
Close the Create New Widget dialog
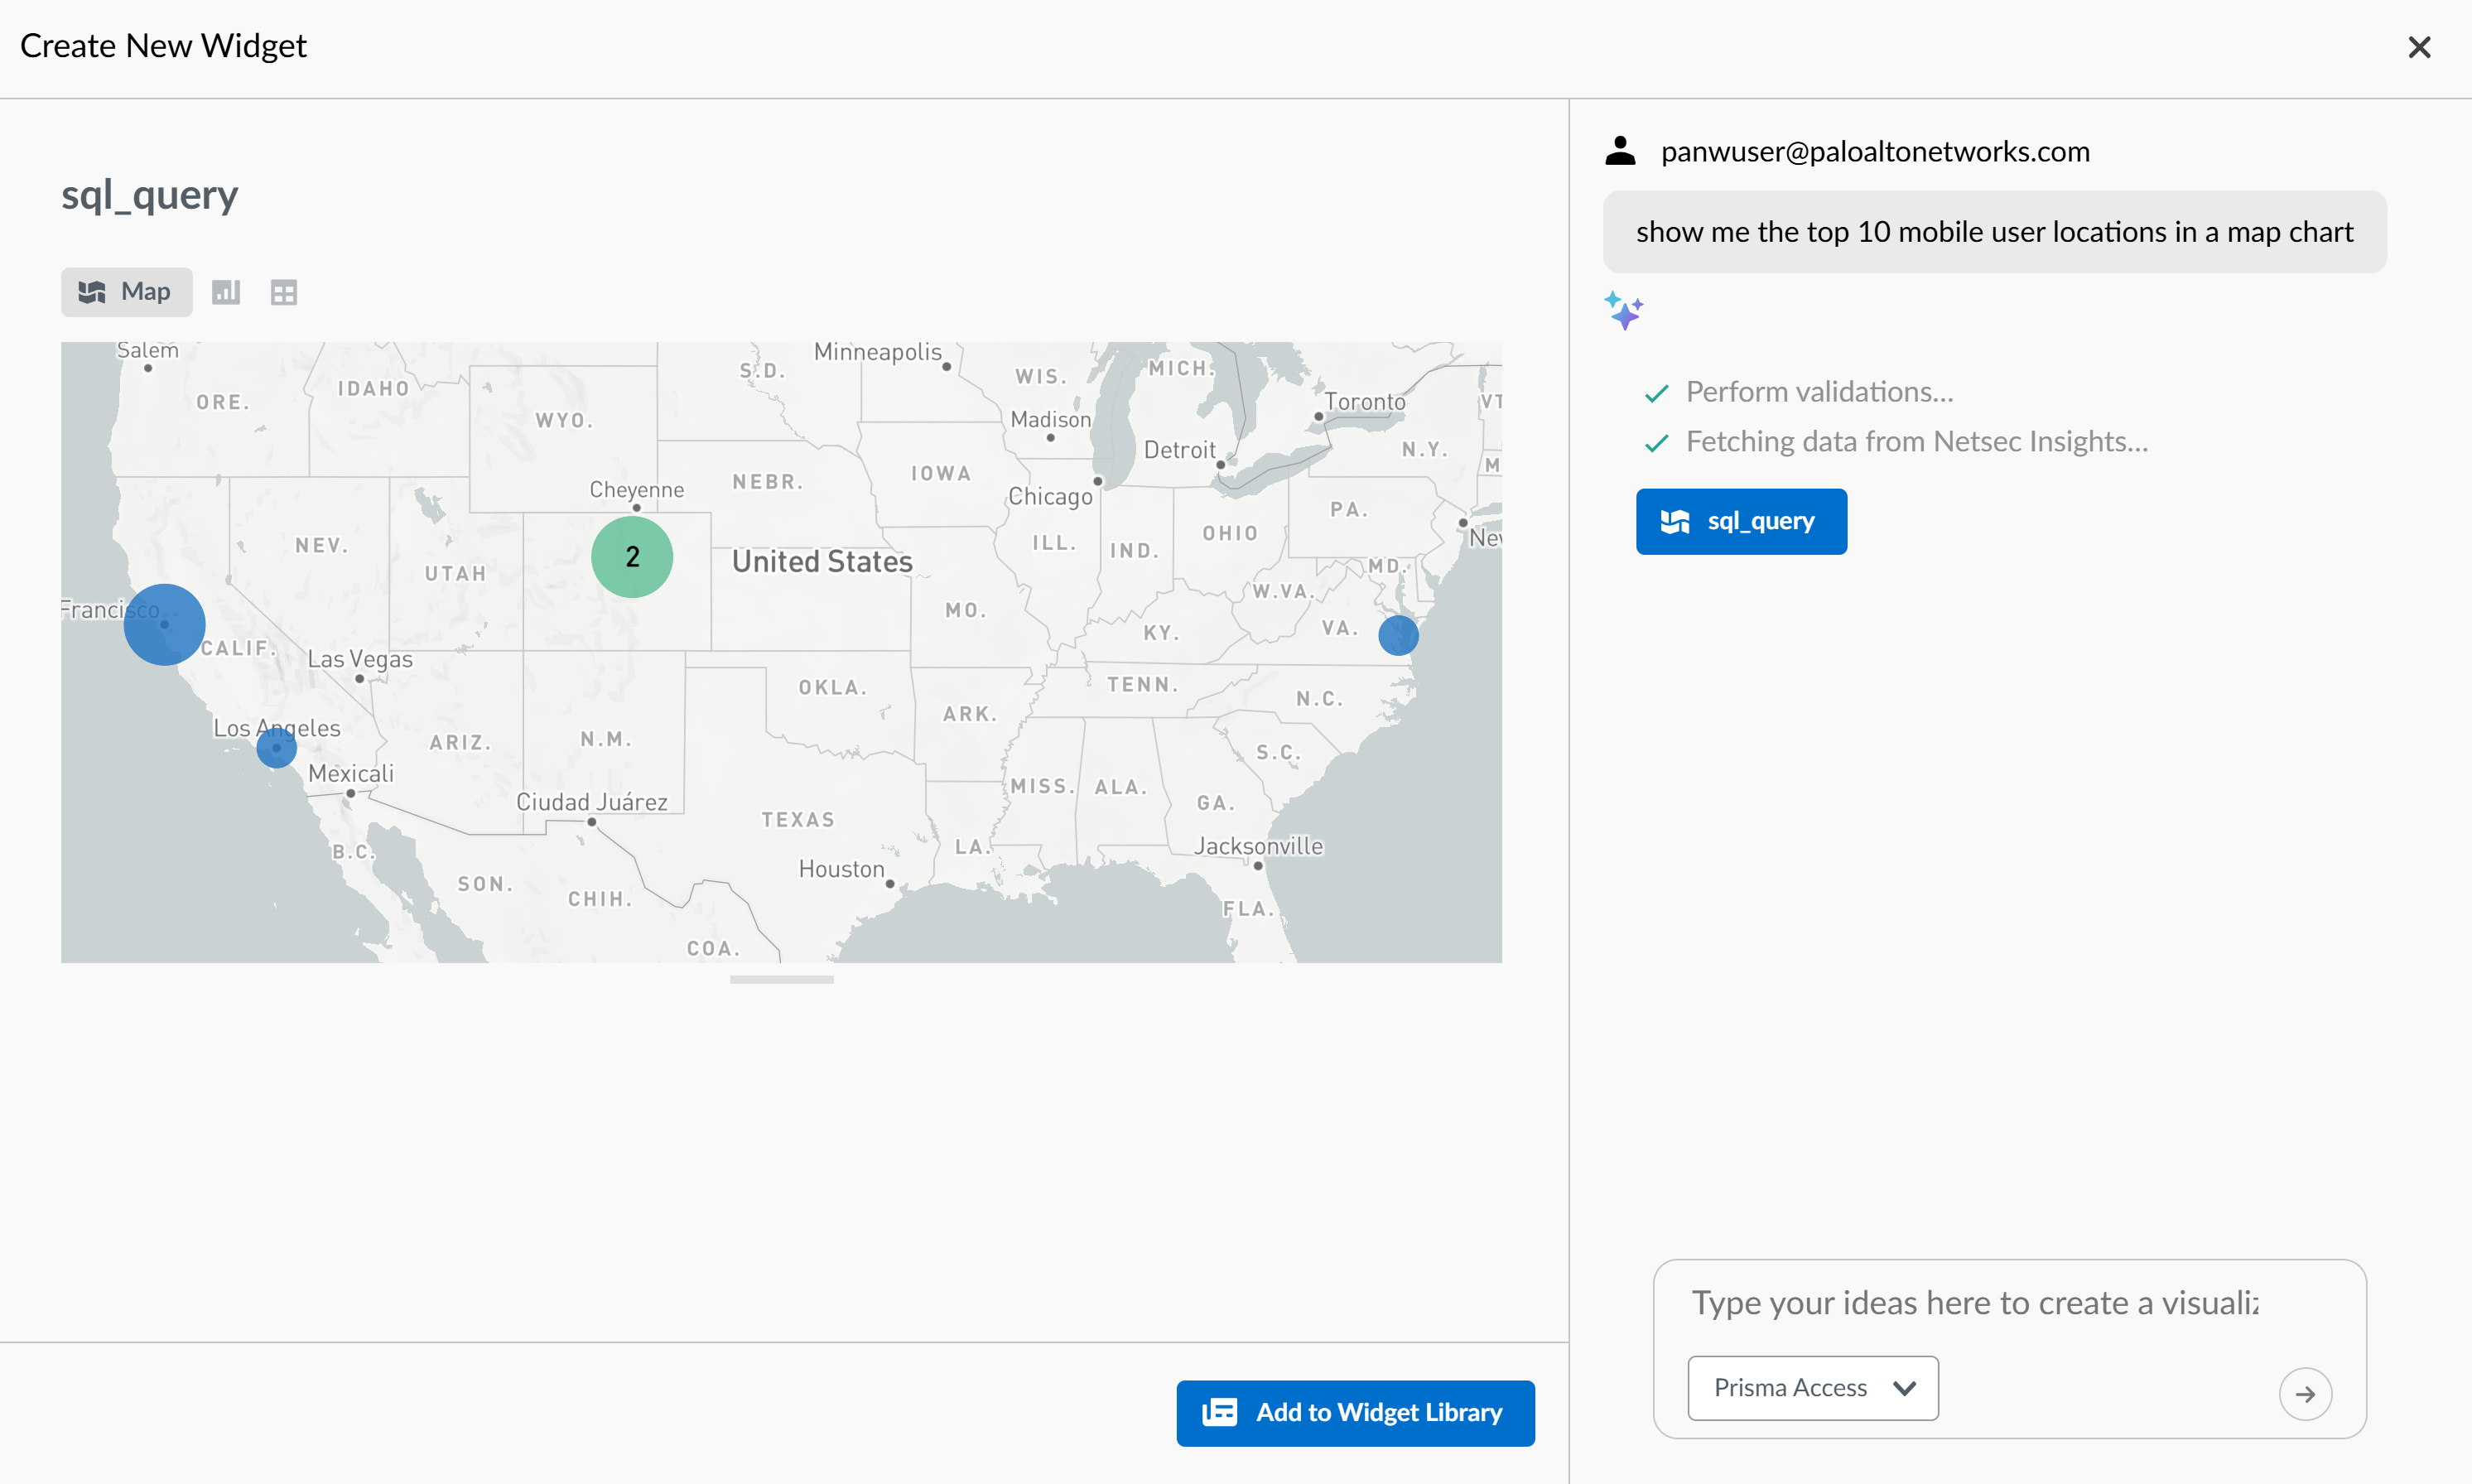click(2418, 47)
